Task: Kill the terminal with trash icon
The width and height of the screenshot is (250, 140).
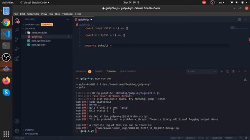Action: [234, 72]
